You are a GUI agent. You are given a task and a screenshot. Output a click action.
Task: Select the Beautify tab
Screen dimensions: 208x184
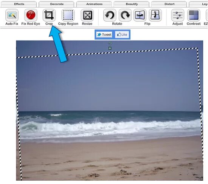pyautogui.click(x=132, y=4)
